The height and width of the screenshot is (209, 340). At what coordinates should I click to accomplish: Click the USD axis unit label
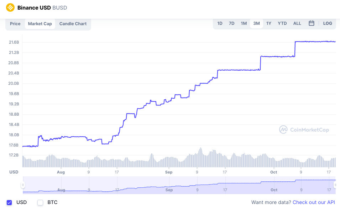(x=14, y=172)
